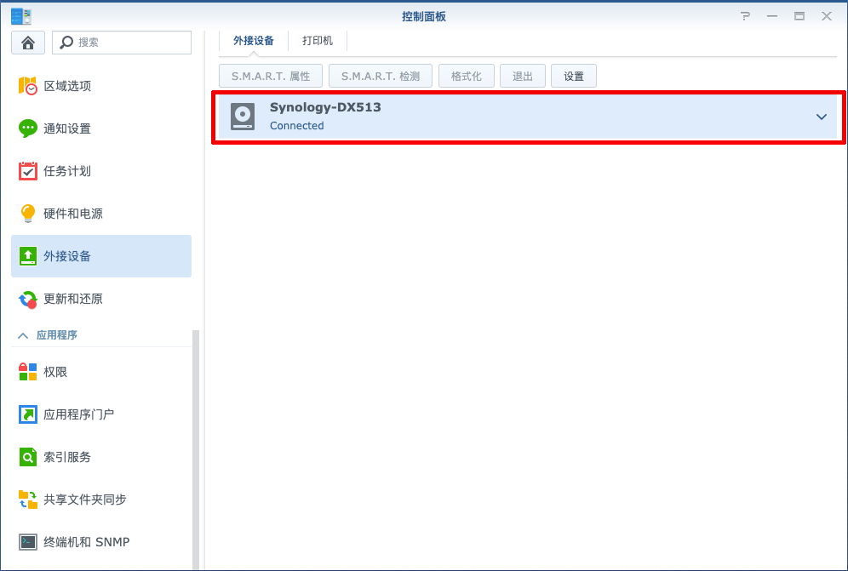This screenshot has height=571, width=848.
Task: Click the Home icon button
Action: [x=28, y=43]
